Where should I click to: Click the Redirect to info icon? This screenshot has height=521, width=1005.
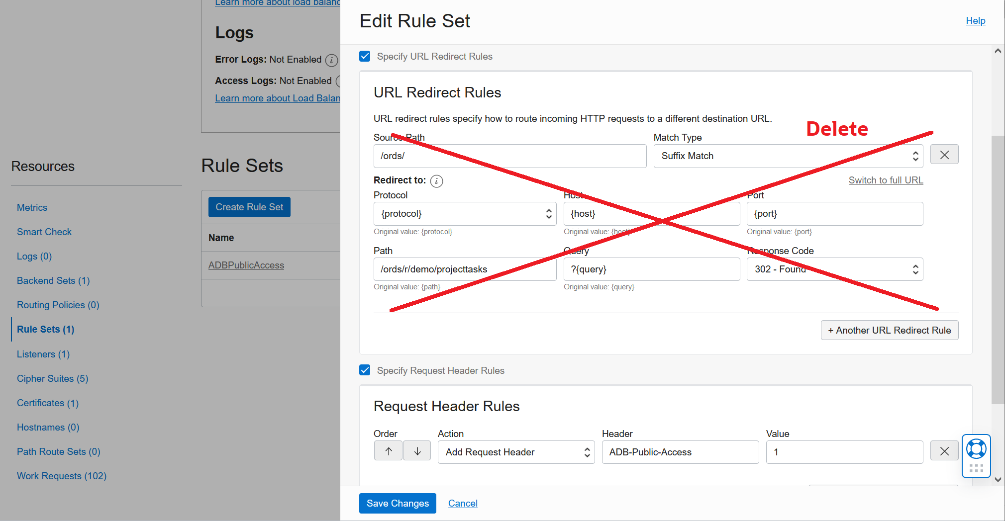tap(436, 181)
